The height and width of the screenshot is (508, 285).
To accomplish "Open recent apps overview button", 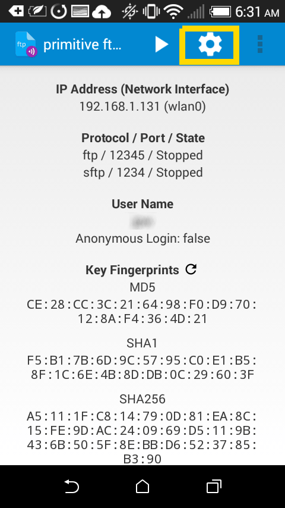I will click(x=214, y=487).
